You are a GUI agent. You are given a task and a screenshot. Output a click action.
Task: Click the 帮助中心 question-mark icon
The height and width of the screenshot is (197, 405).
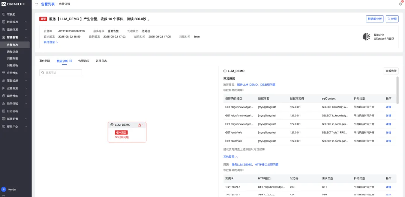point(3,127)
